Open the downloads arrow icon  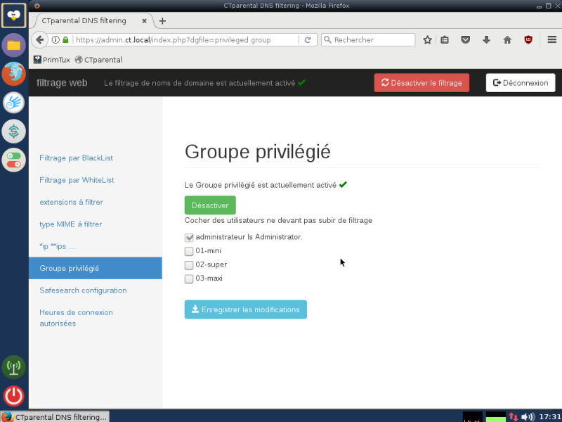486,40
